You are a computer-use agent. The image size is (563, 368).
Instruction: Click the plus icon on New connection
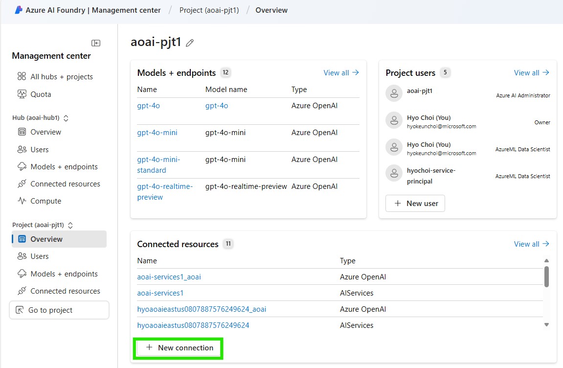pos(149,347)
